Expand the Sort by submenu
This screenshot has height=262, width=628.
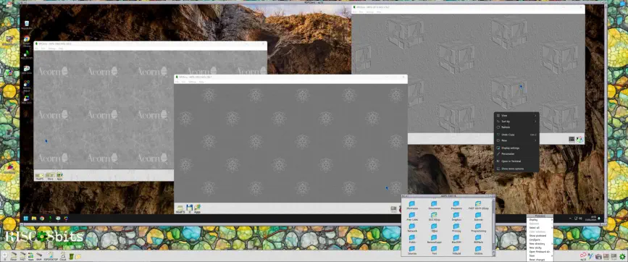click(x=516, y=121)
